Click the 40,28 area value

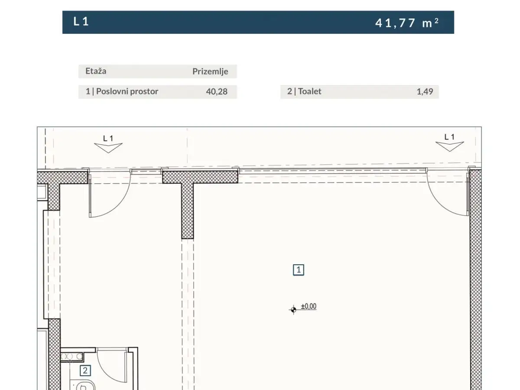tap(217, 91)
